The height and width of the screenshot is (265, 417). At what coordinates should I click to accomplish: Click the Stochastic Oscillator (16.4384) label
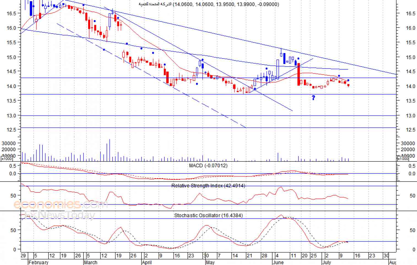[208, 216]
